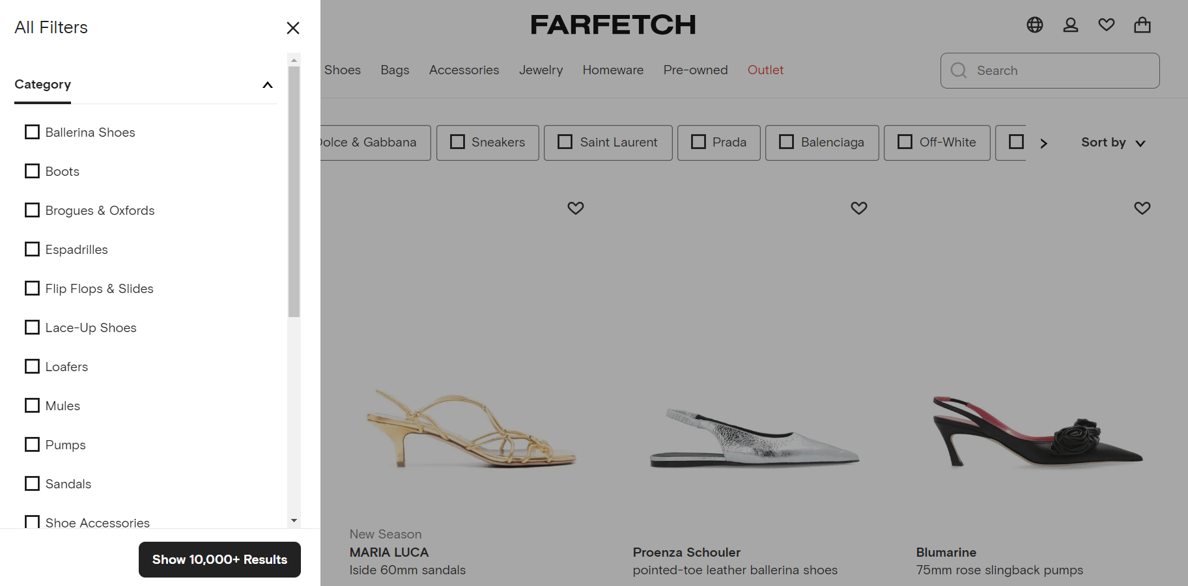
Task: Tick the Loafers checkbox
Action: (x=32, y=367)
